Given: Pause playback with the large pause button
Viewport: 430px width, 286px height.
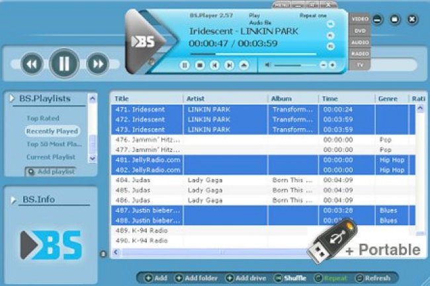Looking at the screenshot, I should (64, 63).
